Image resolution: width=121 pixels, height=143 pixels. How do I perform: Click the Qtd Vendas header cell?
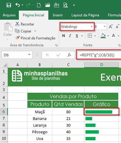pos(68,104)
